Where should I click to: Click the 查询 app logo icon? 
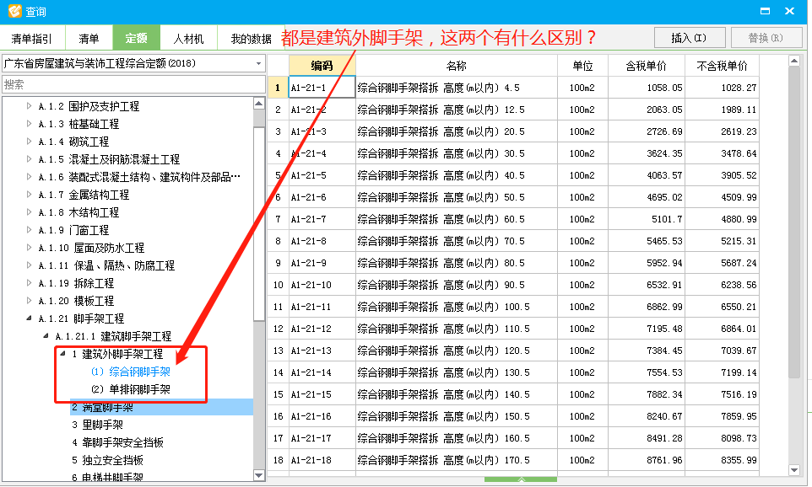[x=15, y=11]
